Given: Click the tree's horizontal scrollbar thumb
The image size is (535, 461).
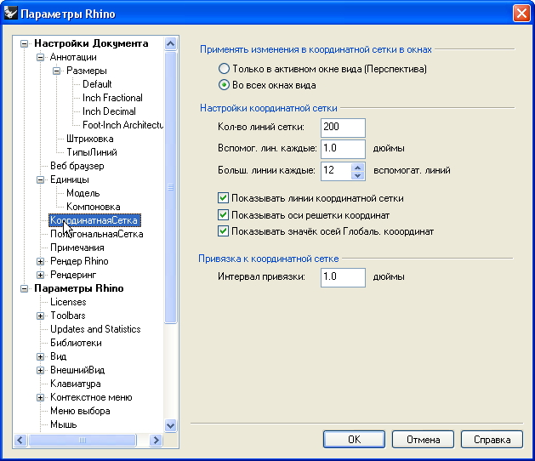Looking at the screenshot, I should pos(83,441).
